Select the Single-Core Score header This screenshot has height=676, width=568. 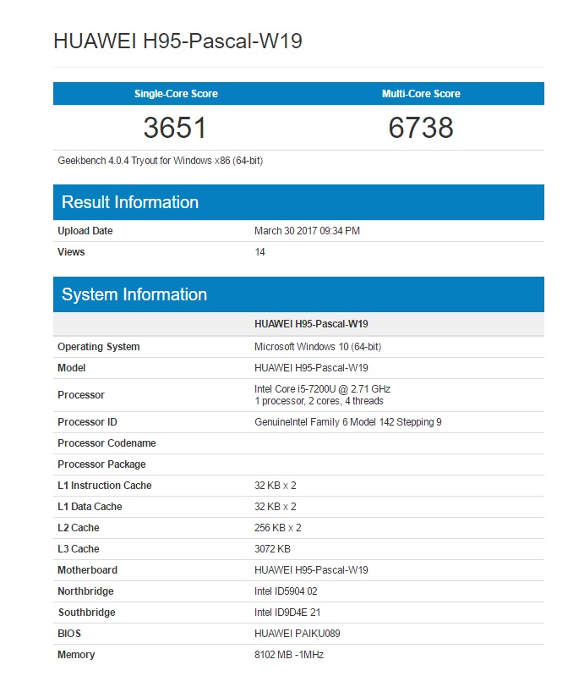[176, 94]
